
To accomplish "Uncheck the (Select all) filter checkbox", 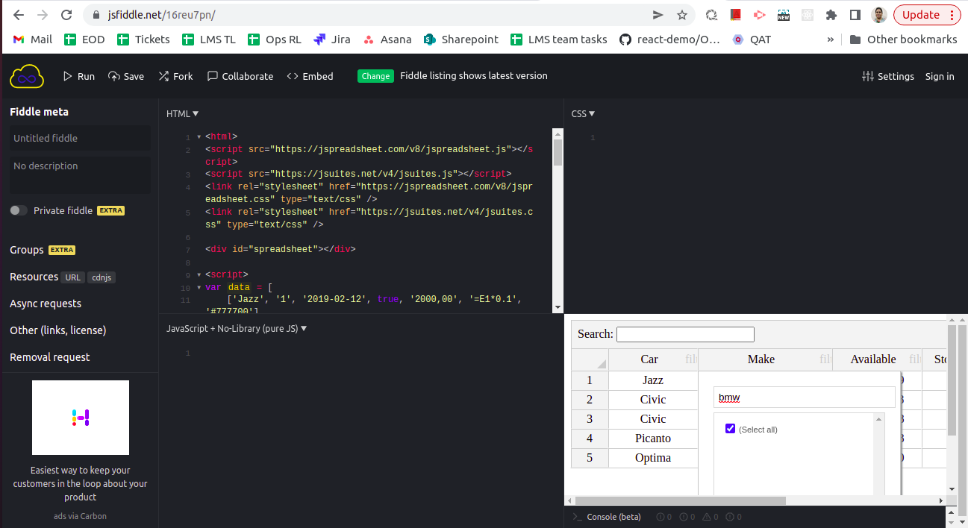I will tap(730, 429).
